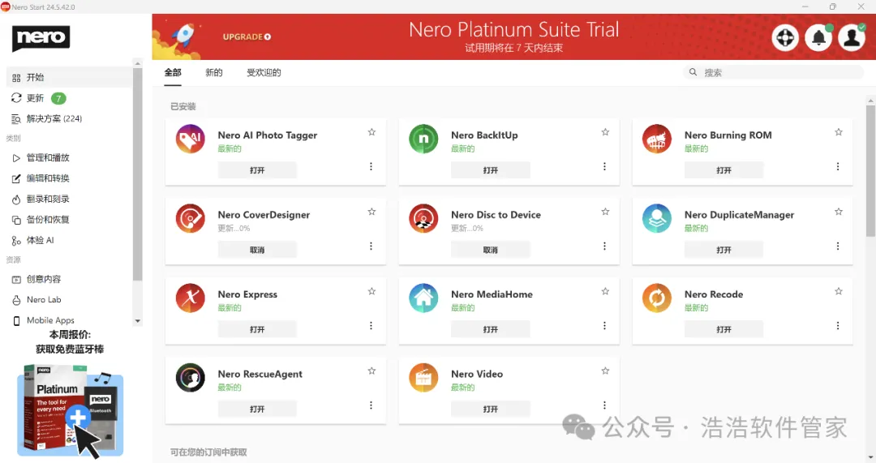
Task: Favorite Nero Video with star
Action: (605, 371)
